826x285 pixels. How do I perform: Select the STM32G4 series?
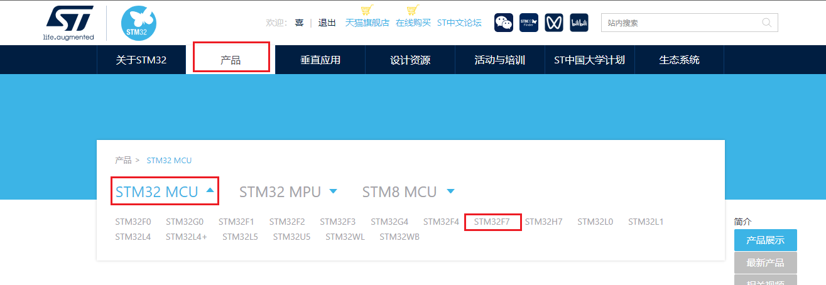click(x=389, y=222)
